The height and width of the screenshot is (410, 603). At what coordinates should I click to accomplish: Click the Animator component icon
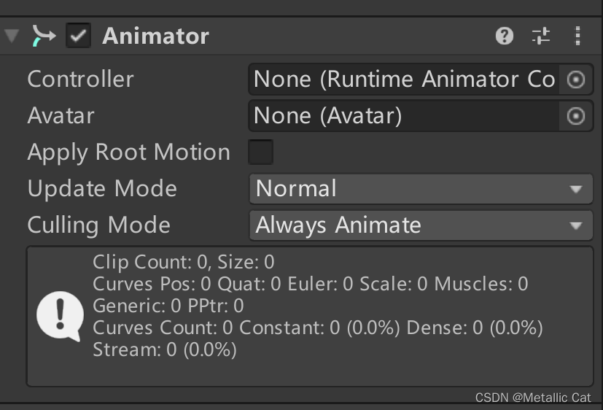[x=44, y=36]
